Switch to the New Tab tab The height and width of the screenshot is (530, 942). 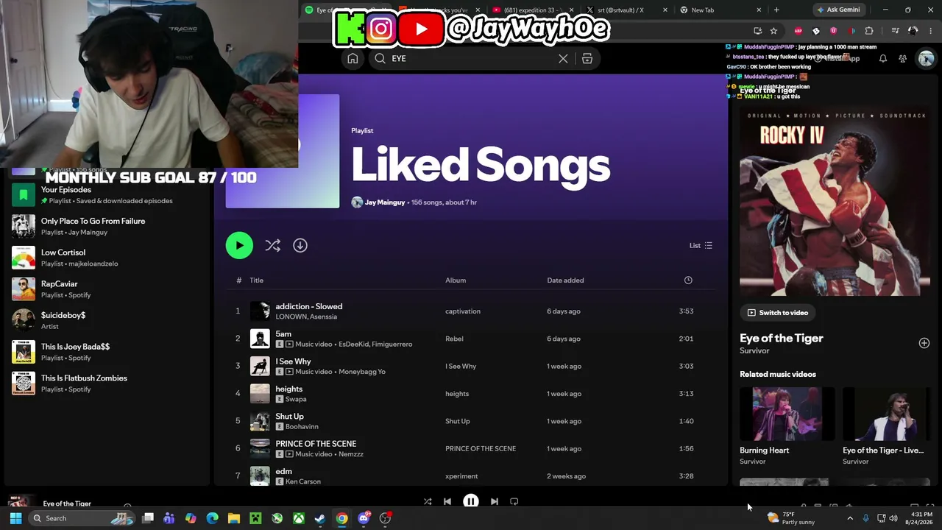[x=720, y=10]
